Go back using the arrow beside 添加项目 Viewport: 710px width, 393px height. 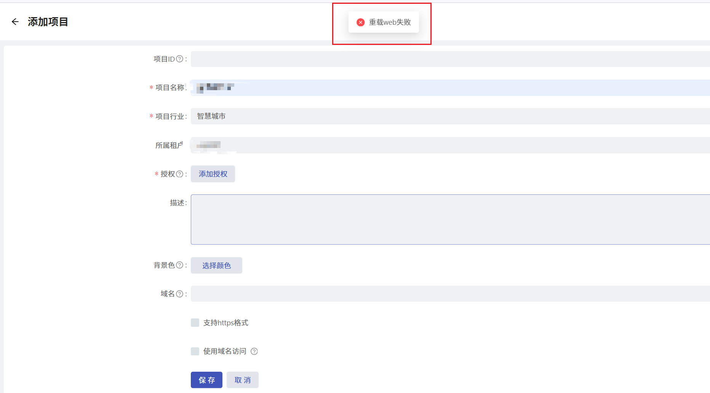(x=15, y=22)
